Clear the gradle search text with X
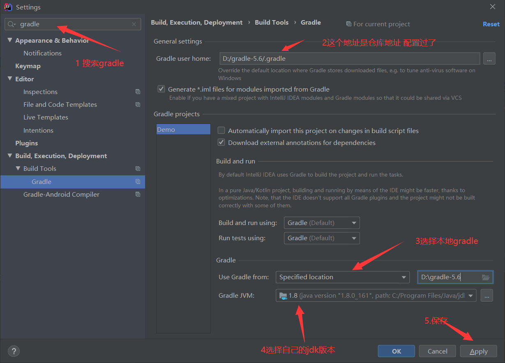Image resolution: width=505 pixels, height=363 pixels. [x=134, y=24]
